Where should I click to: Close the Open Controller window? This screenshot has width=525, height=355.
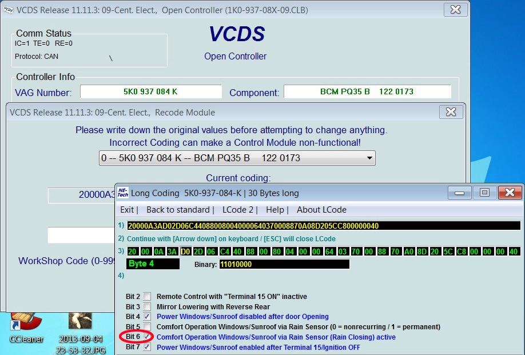click(x=455, y=9)
